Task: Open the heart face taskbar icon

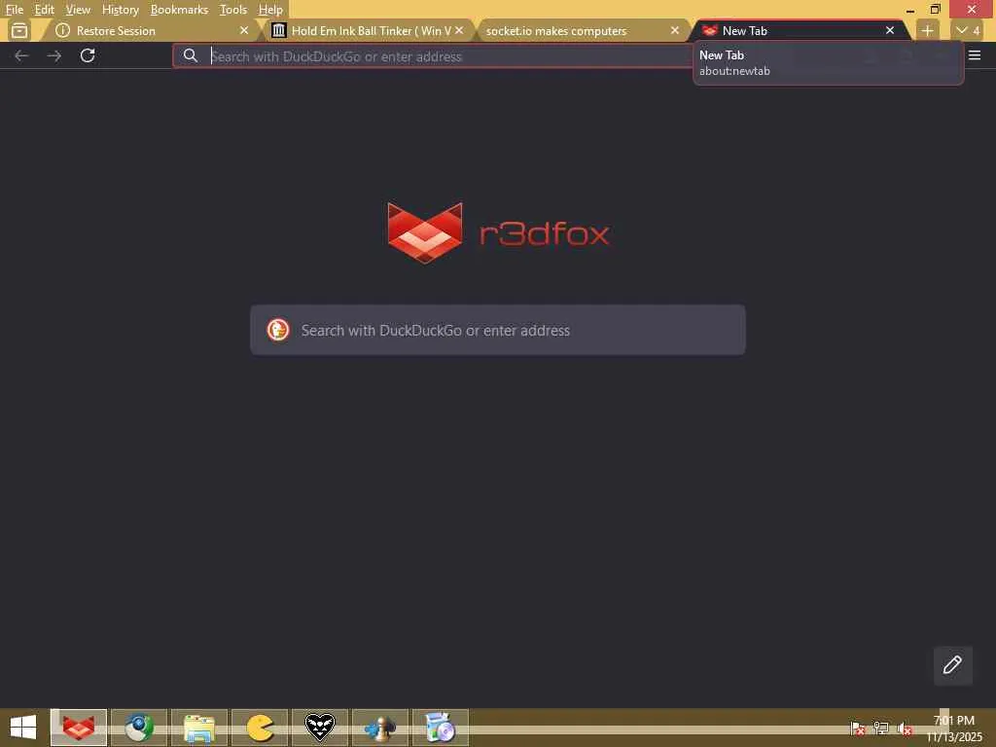Action: click(x=319, y=728)
